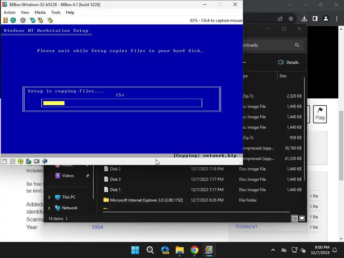Click the ACPI shutdown power icon
The width and height of the screenshot is (344, 258).
tap(23, 20)
